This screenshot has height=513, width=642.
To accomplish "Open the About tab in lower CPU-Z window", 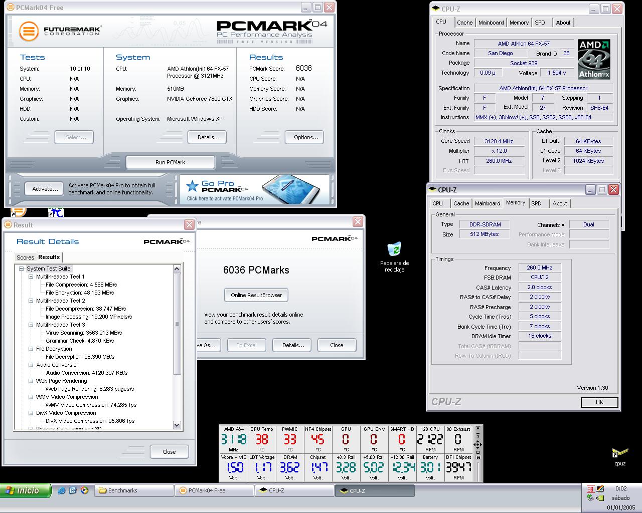I will 560,203.
